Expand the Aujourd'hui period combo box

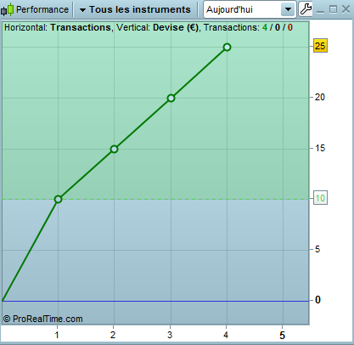(x=250, y=9)
